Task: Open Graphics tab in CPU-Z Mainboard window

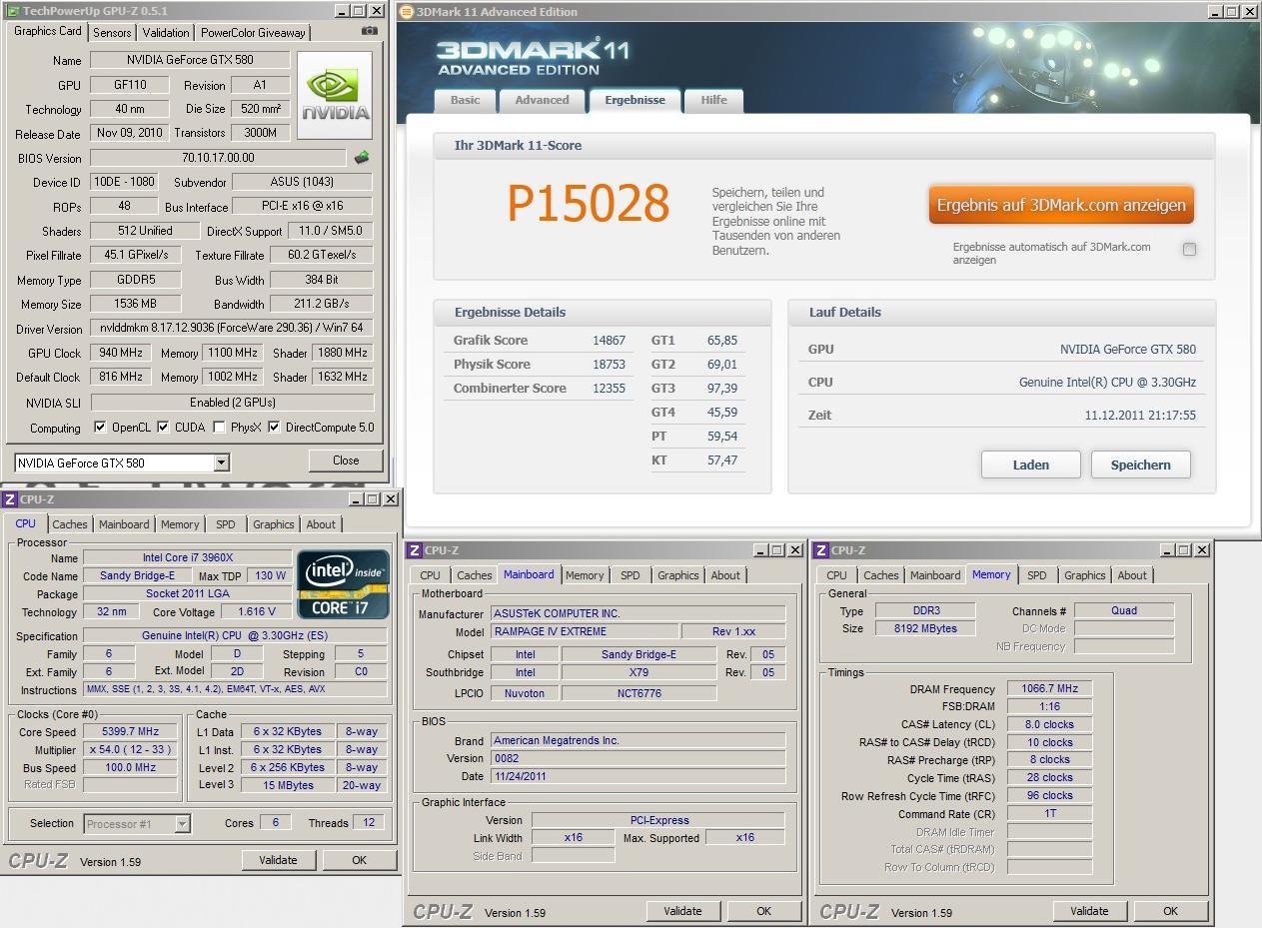Action: 678,575
